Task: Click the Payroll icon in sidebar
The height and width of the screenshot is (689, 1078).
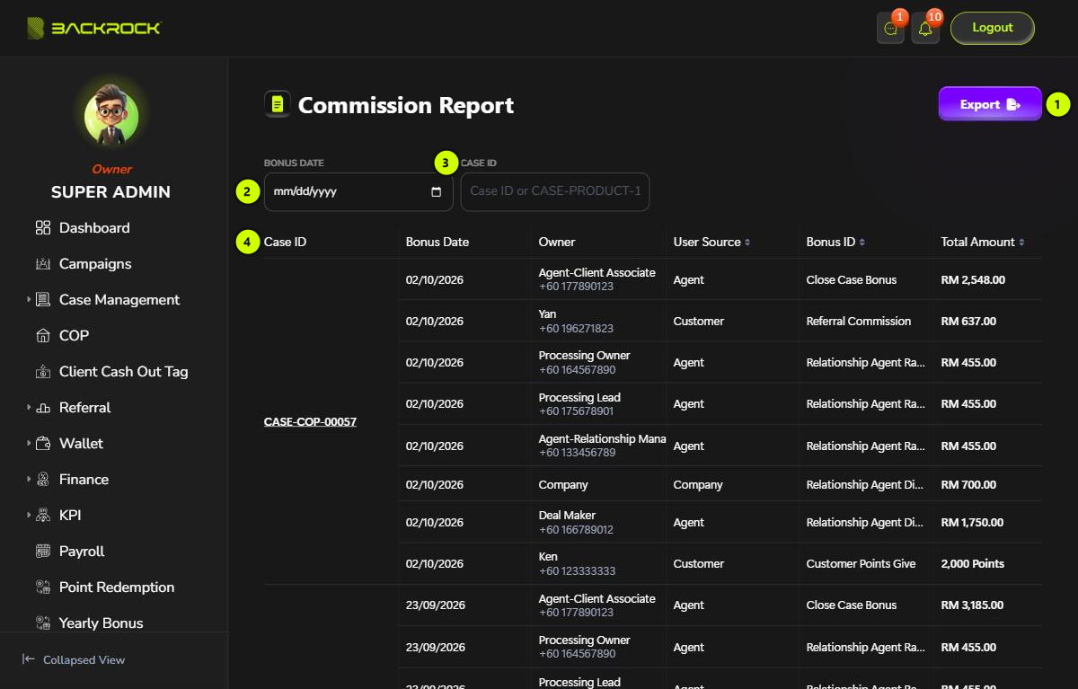Action: point(43,552)
